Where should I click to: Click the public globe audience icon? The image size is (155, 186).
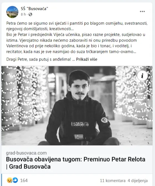tap(30, 14)
